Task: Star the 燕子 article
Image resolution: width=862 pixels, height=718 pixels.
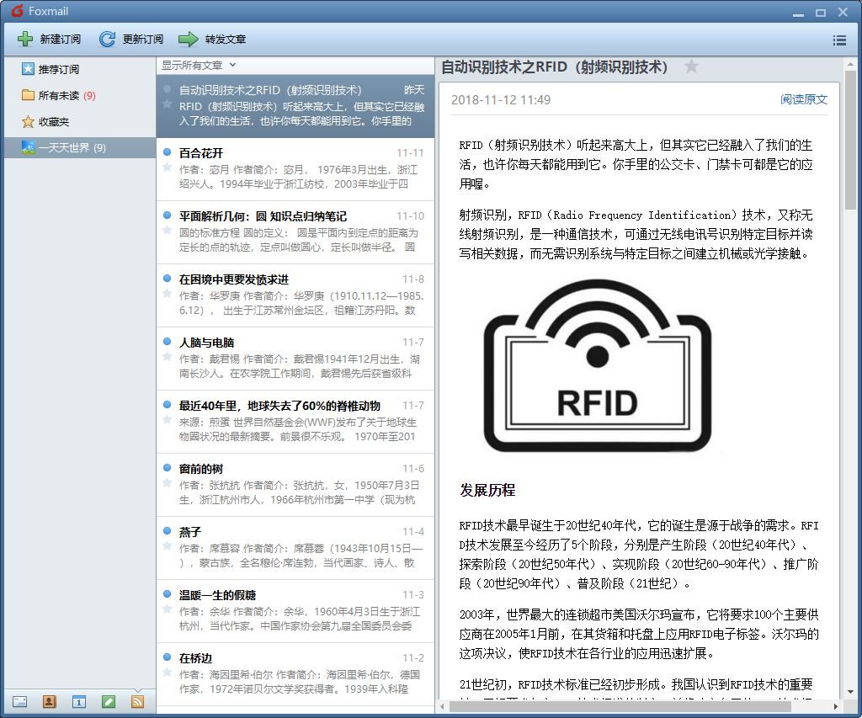Action: coord(168,546)
